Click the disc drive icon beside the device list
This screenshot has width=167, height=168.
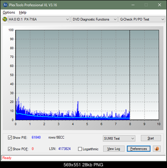click(5, 19)
